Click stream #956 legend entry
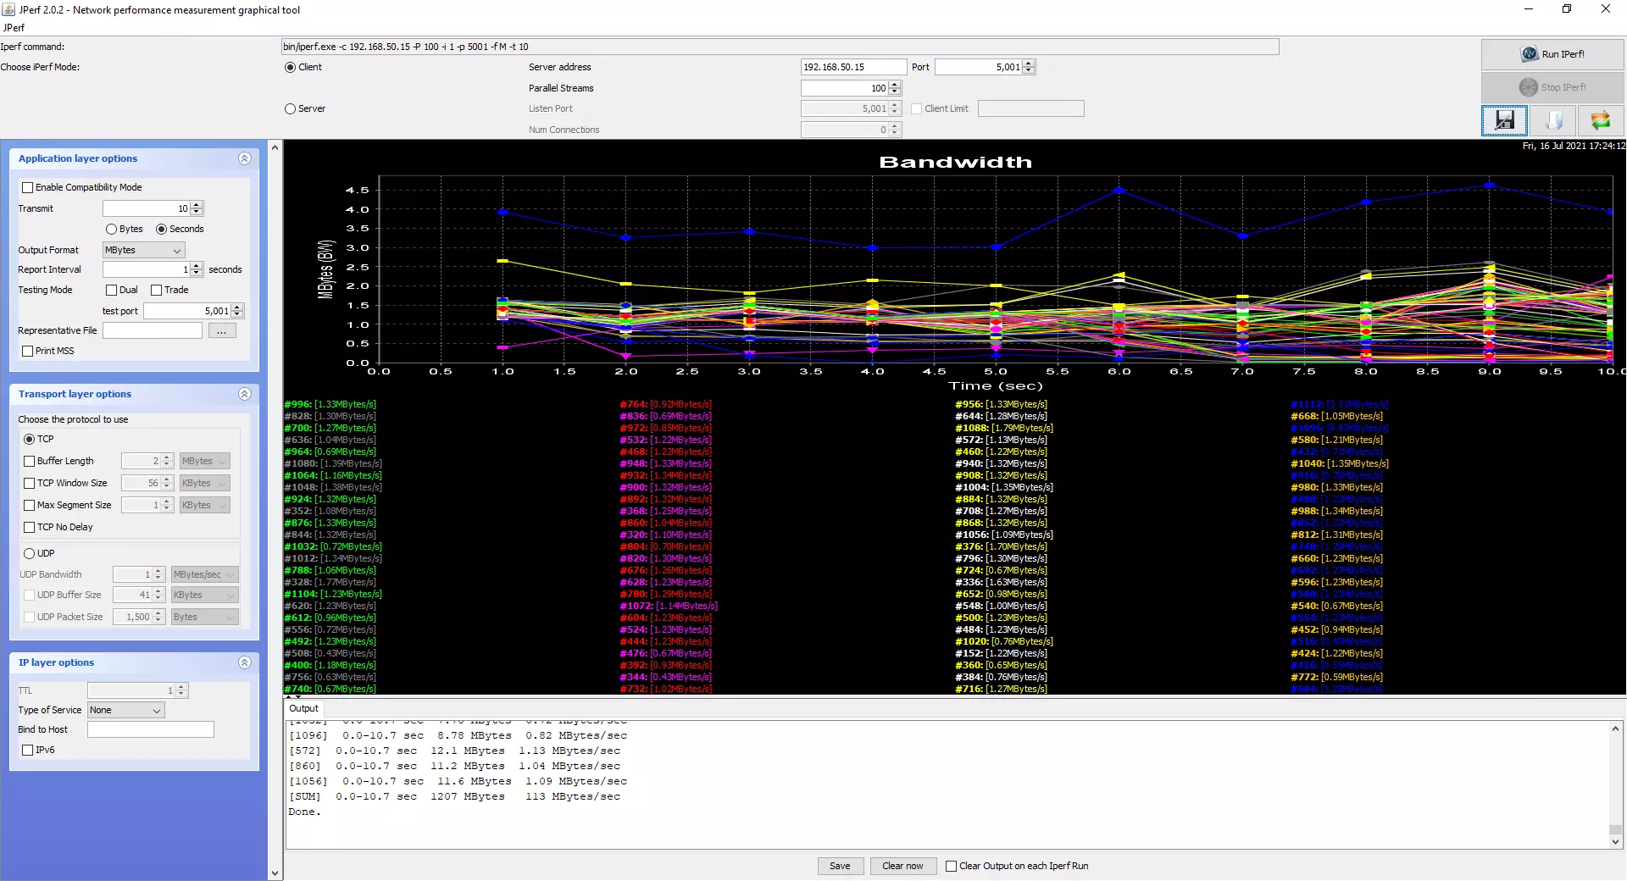1627x881 pixels. click(x=1002, y=404)
